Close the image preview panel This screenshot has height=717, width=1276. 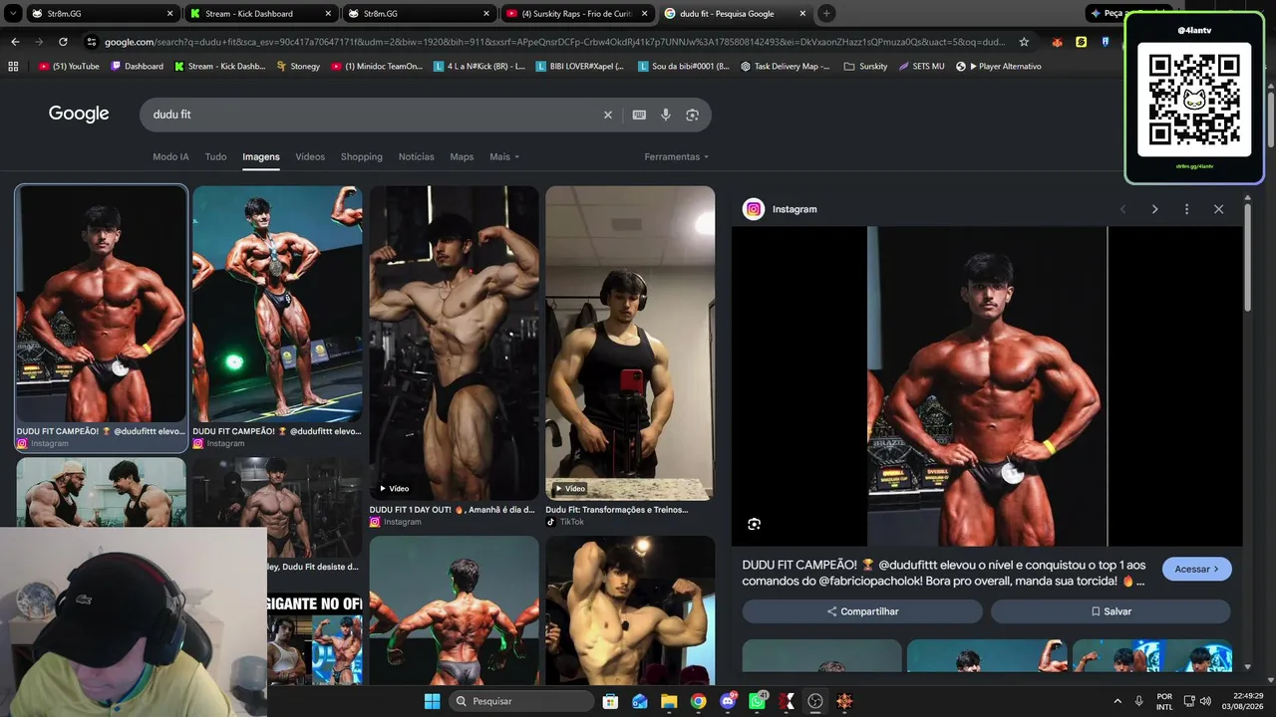pos(1218,209)
